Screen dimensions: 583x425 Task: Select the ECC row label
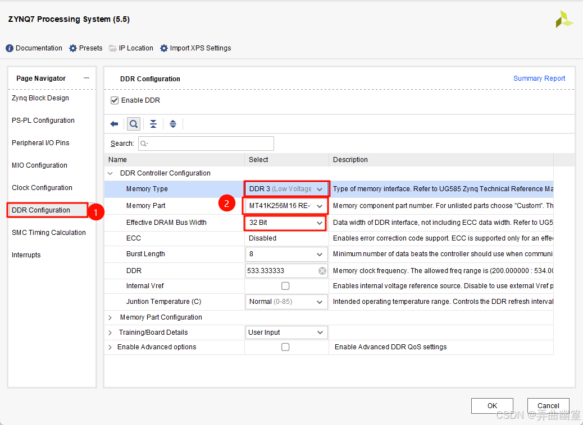click(x=134, y=238)
